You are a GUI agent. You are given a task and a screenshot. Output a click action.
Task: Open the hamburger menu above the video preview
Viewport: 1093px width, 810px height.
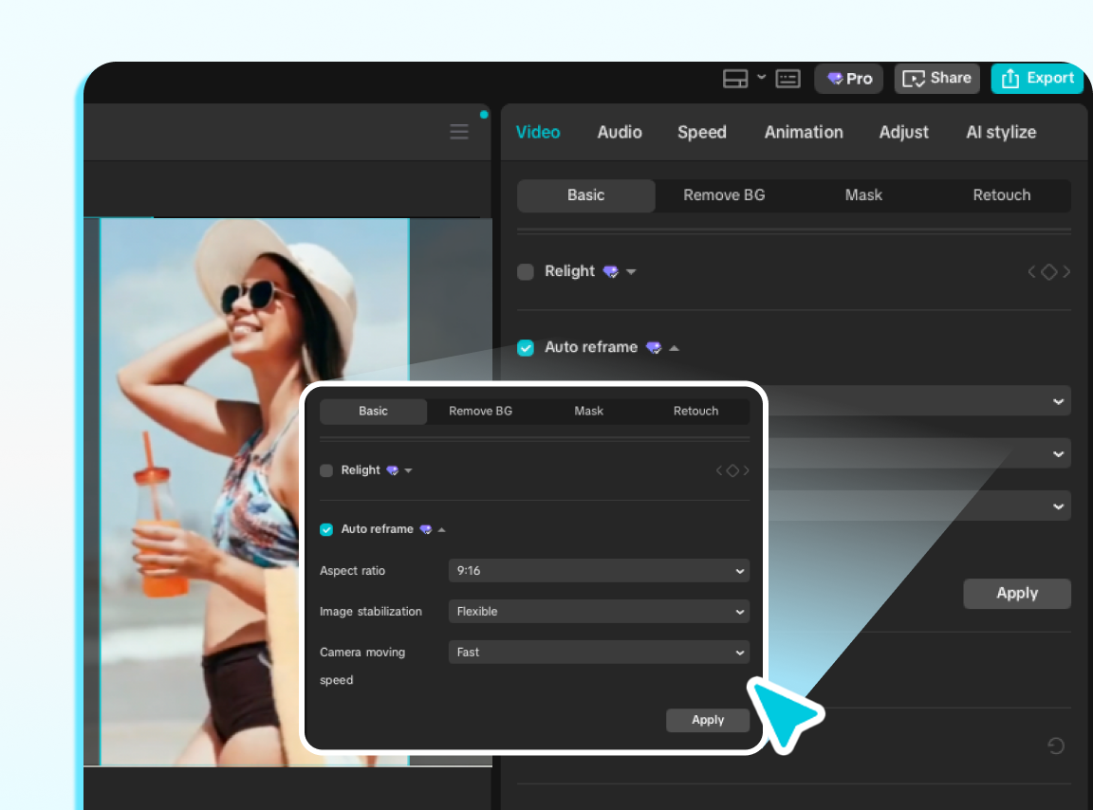[x=459, y=132]
